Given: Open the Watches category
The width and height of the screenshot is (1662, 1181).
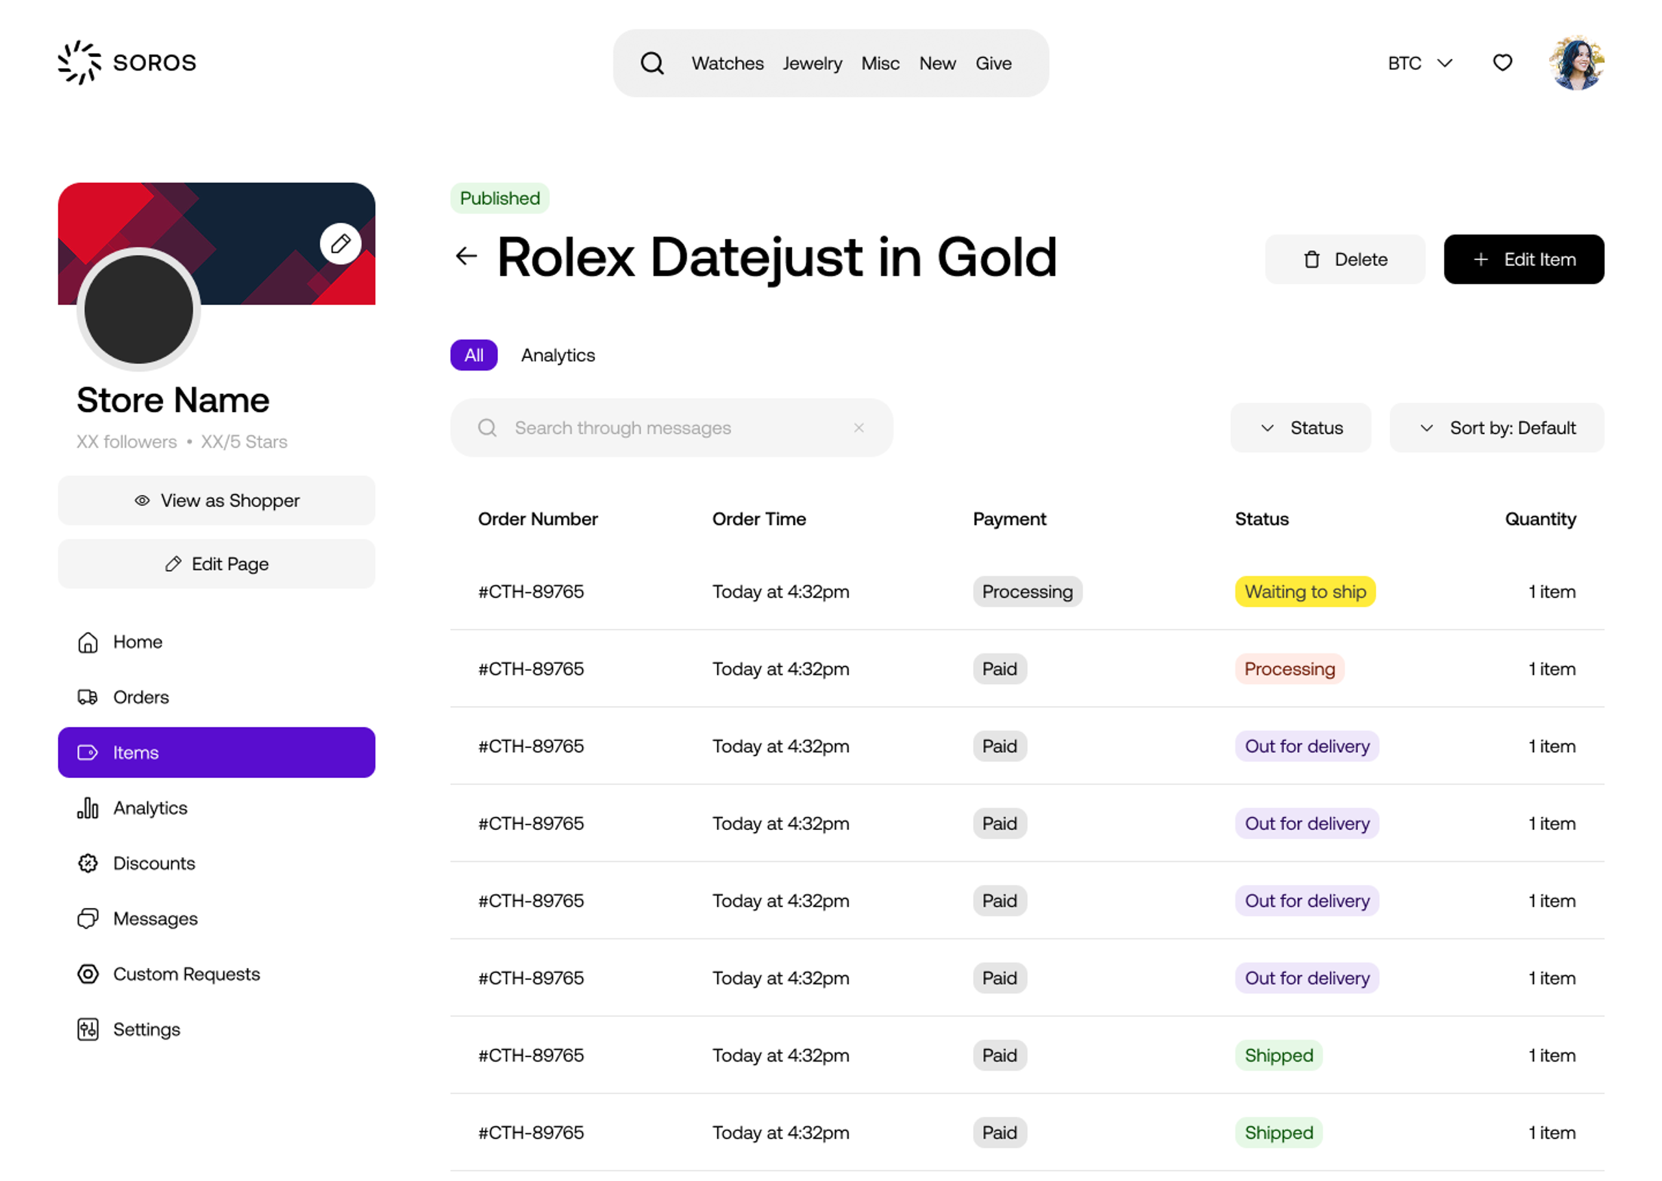Looking at the screenshot, I should [x=727, y=64].
